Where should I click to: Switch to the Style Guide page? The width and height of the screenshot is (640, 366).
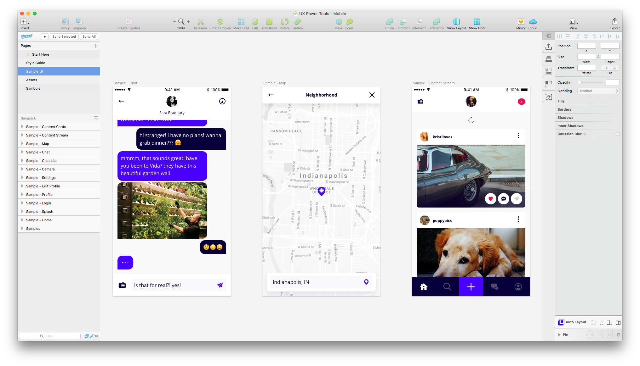[36, 63]
